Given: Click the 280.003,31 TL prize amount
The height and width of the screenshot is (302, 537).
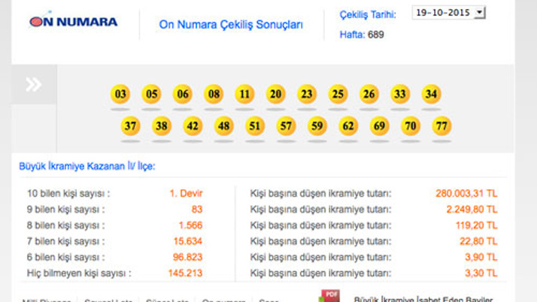Looking at the screenshot, I should 466,193.
